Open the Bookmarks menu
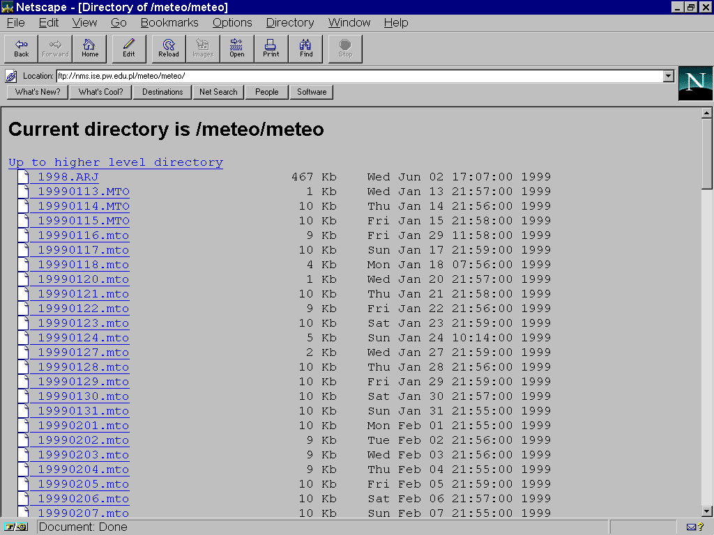This screenshot has width=714, height=535. click(x=169, y=23)
